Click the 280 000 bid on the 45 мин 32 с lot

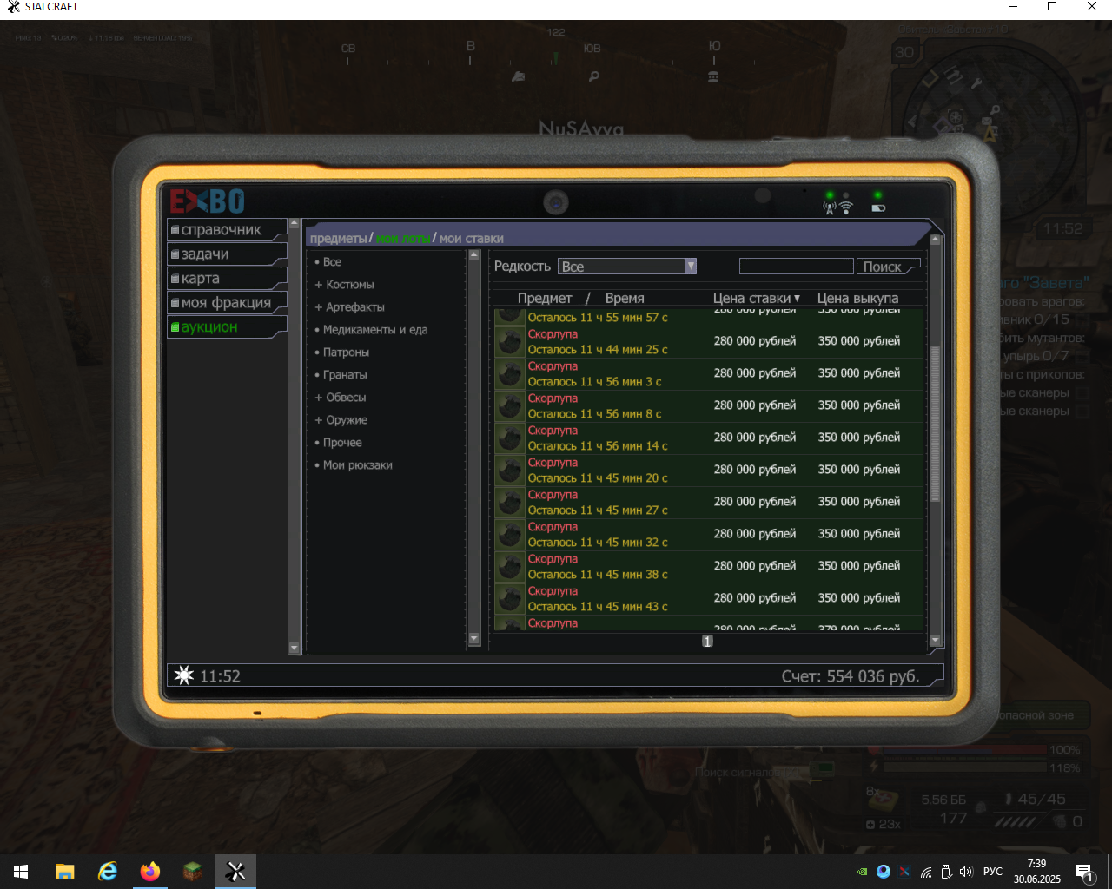(755, 534)
